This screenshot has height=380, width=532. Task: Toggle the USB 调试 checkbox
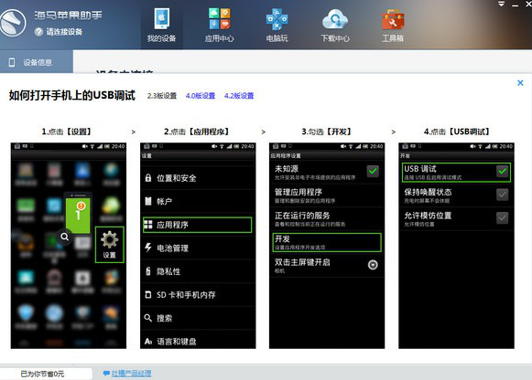point(502,171)
